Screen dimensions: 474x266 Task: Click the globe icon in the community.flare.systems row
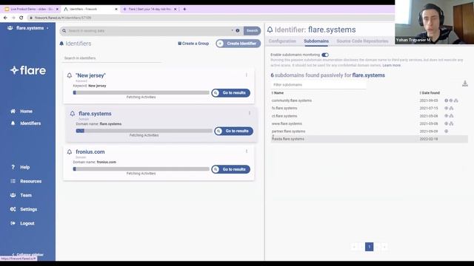(451, 100)
